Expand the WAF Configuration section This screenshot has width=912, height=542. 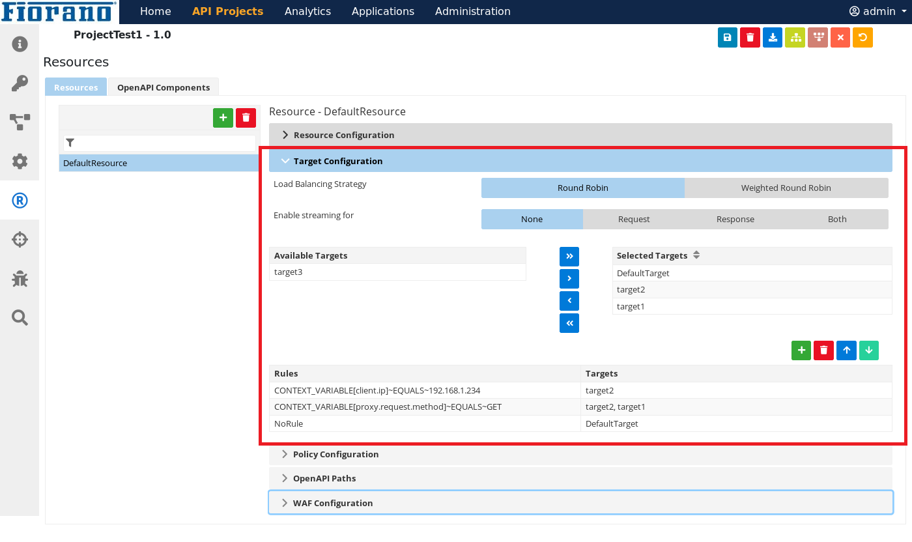pos(332,504)
